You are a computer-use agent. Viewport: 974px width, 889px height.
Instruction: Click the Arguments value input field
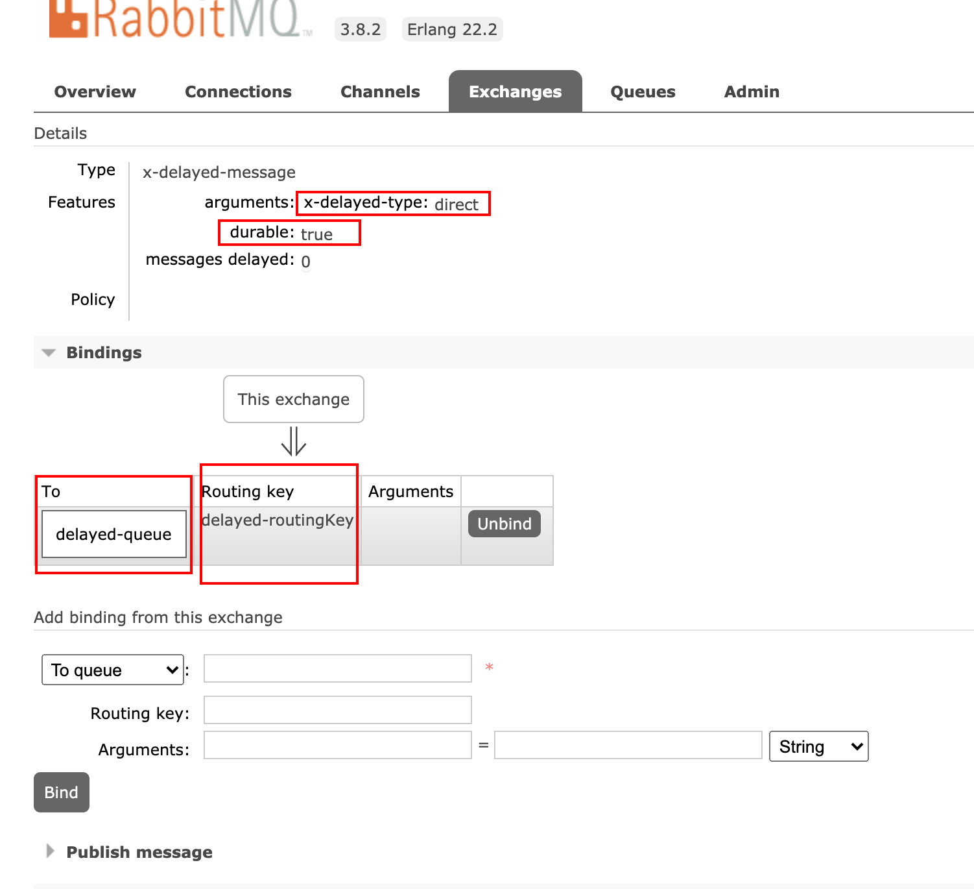[628, 745]
